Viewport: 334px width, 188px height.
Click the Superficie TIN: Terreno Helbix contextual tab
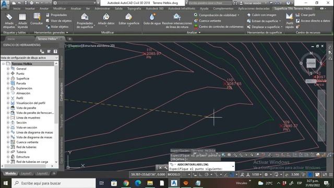(x=293, y=8)
